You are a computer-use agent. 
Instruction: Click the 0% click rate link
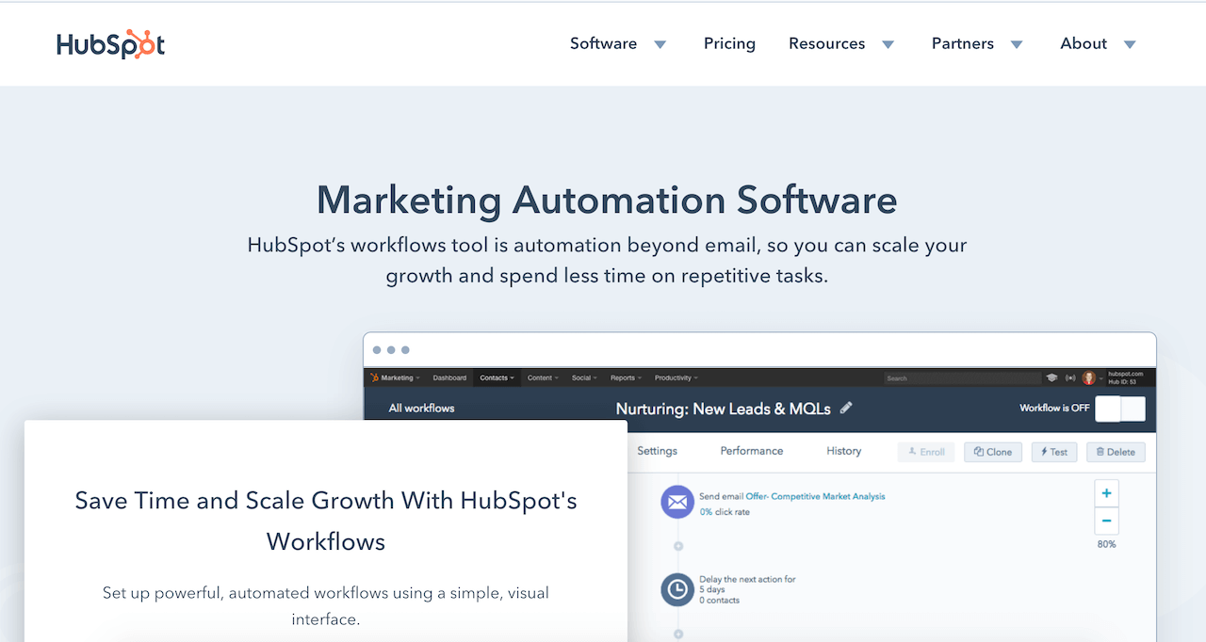click(x=725, y=512)
